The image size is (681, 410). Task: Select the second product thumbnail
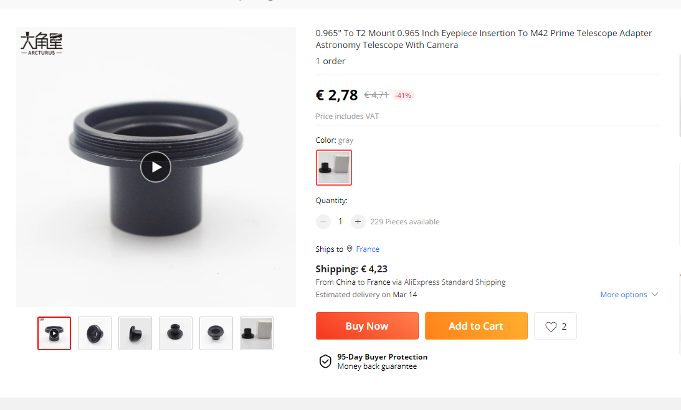(95, 333)
